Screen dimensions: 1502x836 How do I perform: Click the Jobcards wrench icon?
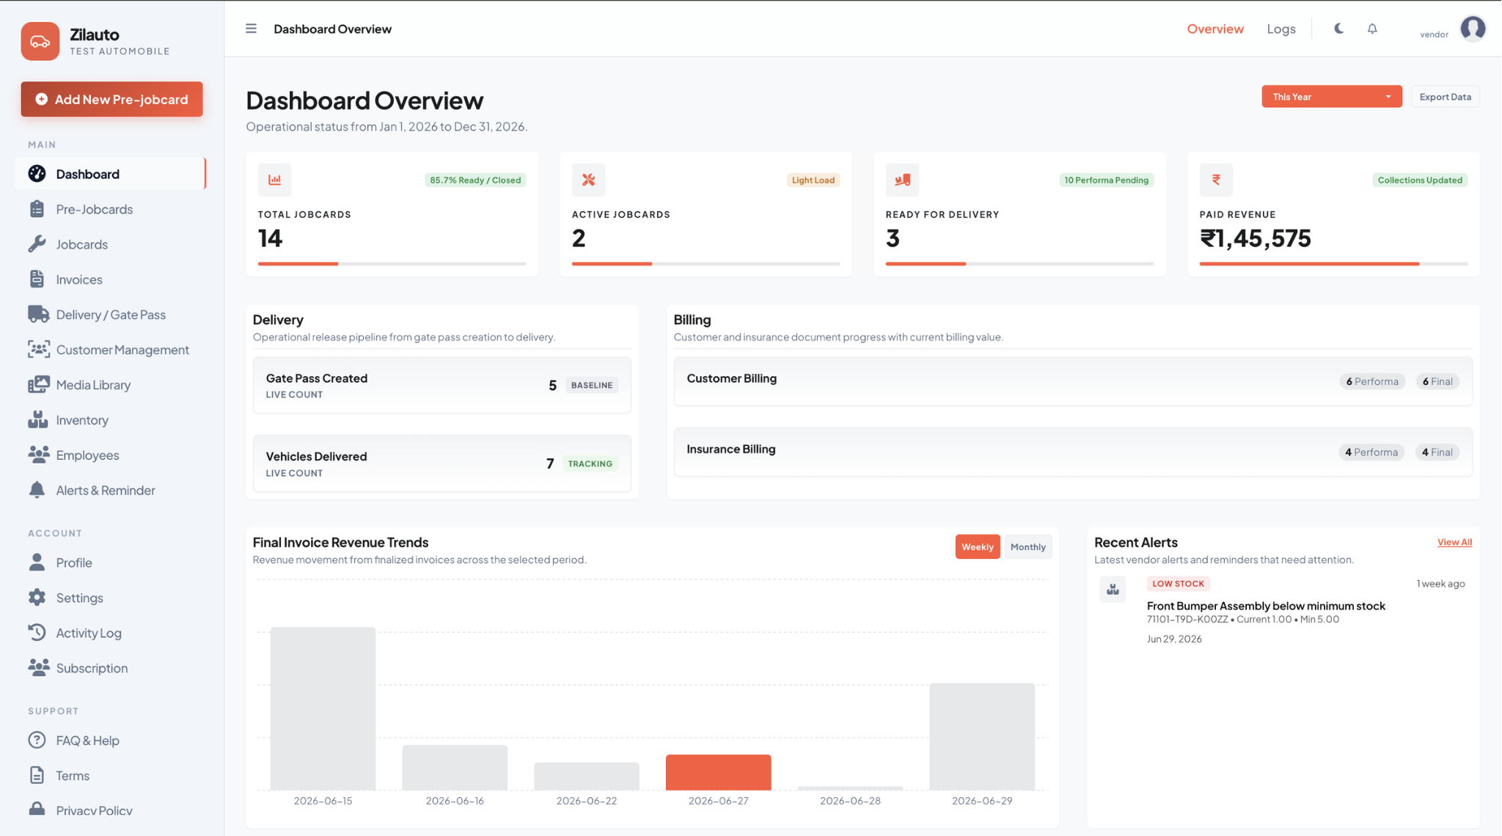[x=37, y=244]
